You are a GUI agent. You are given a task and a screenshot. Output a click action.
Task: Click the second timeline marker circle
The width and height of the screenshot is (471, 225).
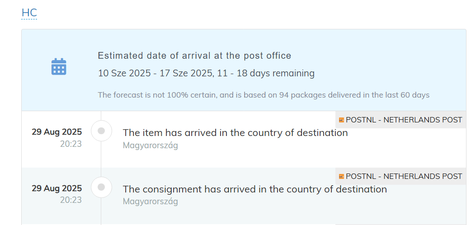[101, 187]
